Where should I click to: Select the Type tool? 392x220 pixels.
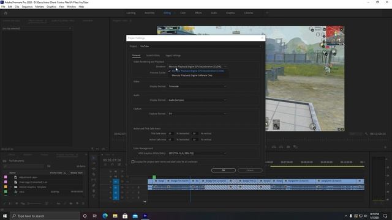tap(94, 196)
